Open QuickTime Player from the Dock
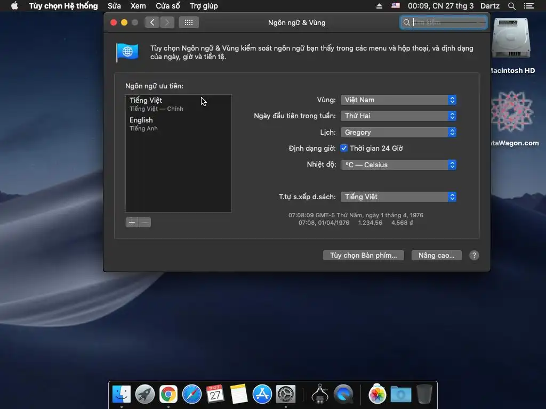 pos(343,395)
